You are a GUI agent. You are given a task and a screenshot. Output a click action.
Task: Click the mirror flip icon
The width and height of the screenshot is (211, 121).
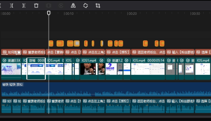[73, 6]
